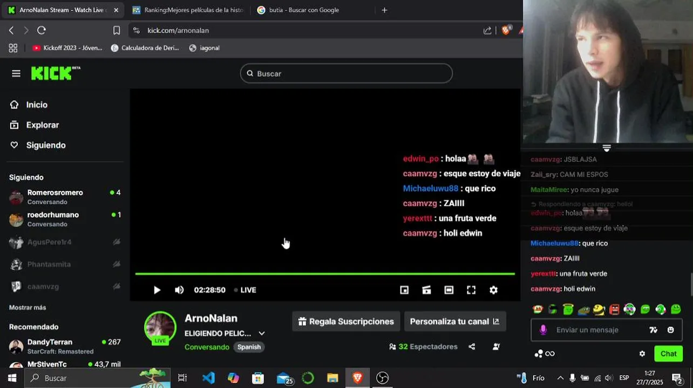Open the Calculadora de Deri bookmark

[x=145, y=47]
